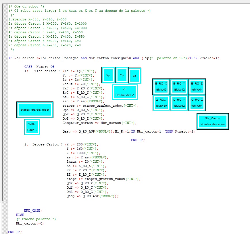This screenshot has width=250, height=234.
Task: Click the etapes_grafect_robot variable box
Action: [35, 110]
